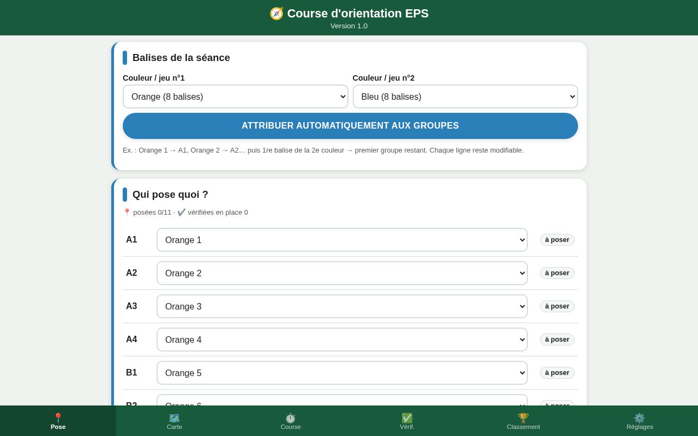698x436 pixels.
Task: Toggle the 'à poser' status for A3
Action: 557,306
